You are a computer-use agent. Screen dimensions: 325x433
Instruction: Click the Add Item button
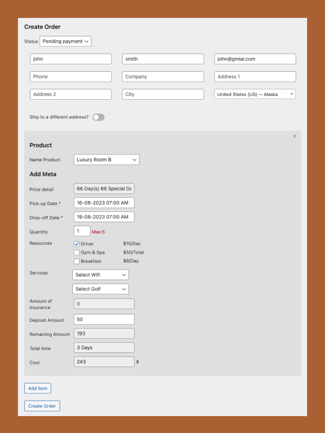pyautogui.click(x=37, y=388)
